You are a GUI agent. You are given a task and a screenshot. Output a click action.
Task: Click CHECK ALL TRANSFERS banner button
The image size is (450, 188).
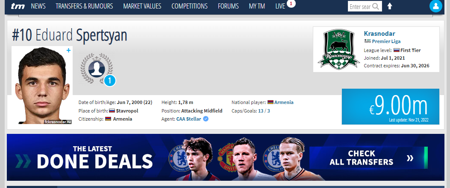(x=368, y=158)
